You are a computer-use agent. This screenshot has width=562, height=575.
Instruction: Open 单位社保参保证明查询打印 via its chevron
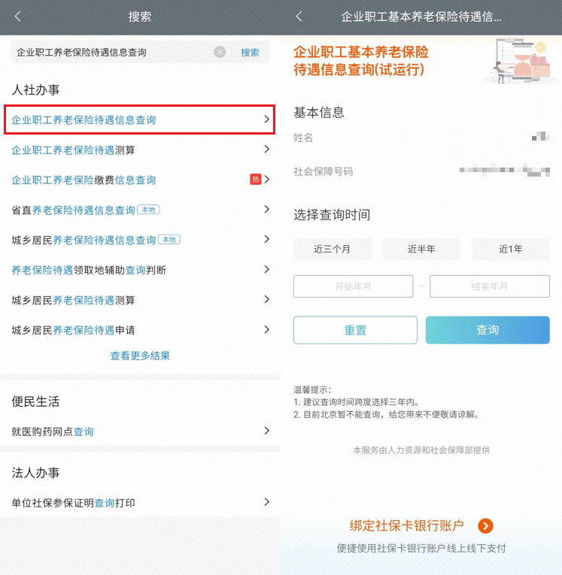point(266,502)
